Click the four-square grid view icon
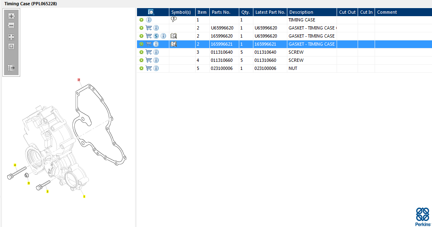Image resolution: width=432 pixels, height=227 pixels. click(11, 37)
